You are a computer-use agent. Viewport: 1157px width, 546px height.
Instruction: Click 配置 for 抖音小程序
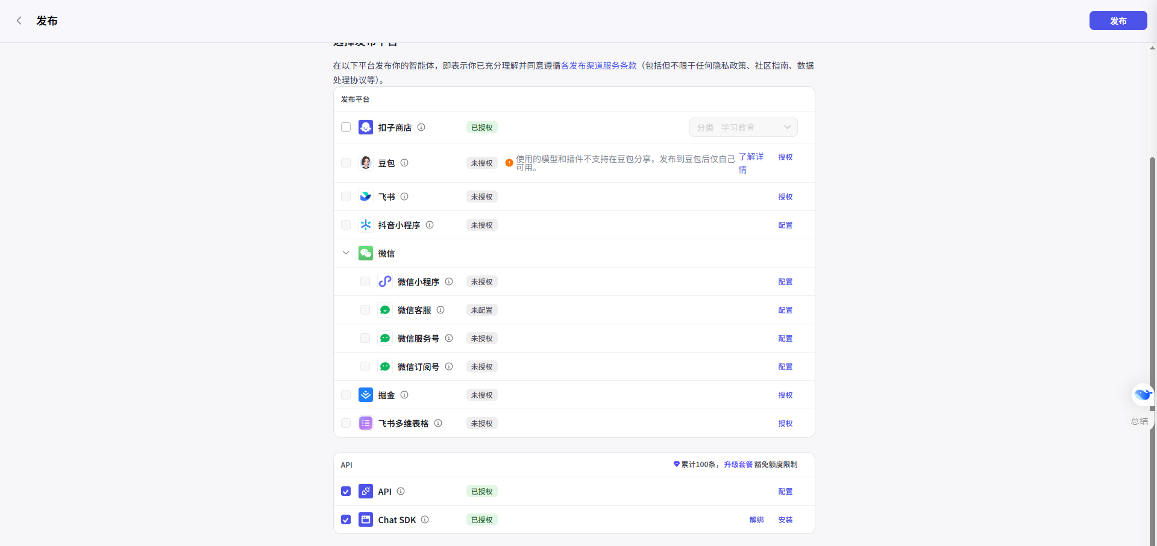click(x=785, y=225)
